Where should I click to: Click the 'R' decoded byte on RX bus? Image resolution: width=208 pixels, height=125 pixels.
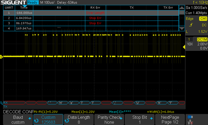tap(159, 103)
